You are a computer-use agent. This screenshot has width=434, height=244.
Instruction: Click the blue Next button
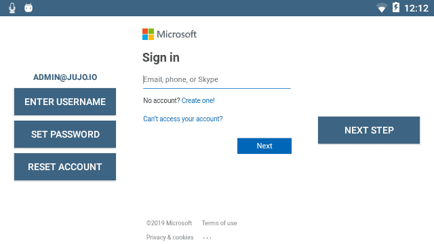264,146
